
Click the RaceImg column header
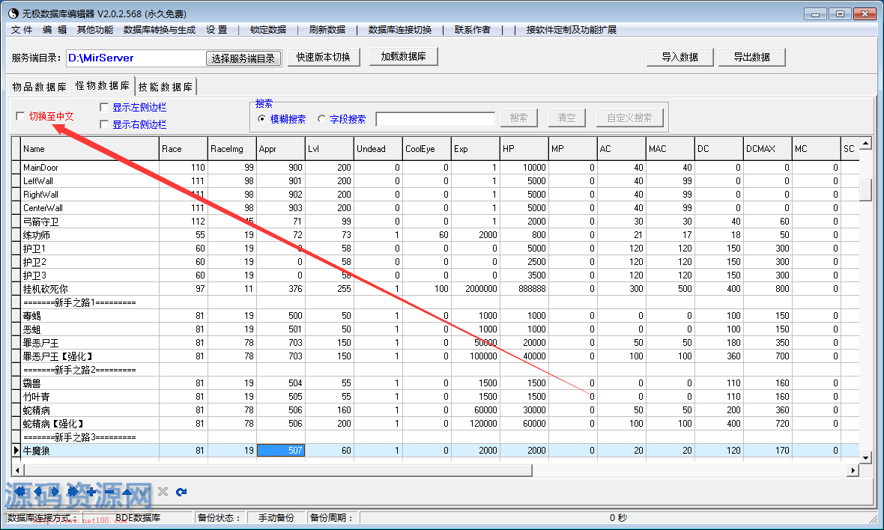pyautogui.click(x=231, y=149)
